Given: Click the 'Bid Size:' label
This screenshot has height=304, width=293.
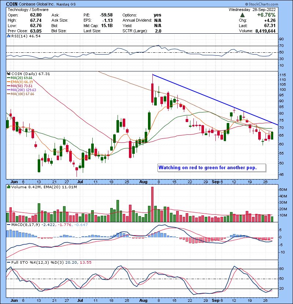Looking at the screenshot, I should tap(59, 31).
